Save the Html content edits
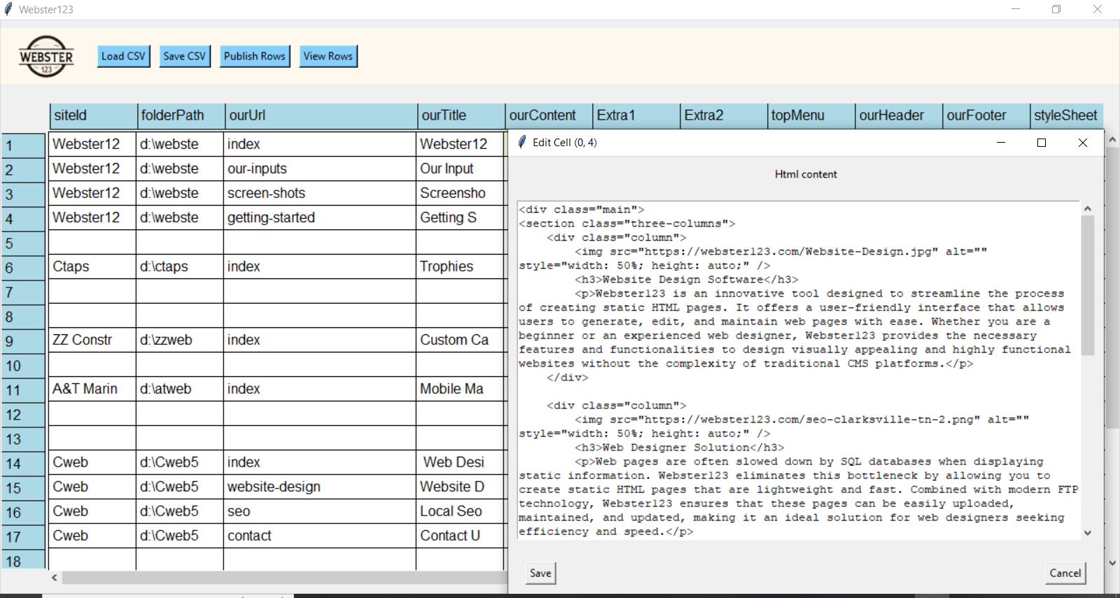The height and width of the screenshot is (598, 1120). 540,573
